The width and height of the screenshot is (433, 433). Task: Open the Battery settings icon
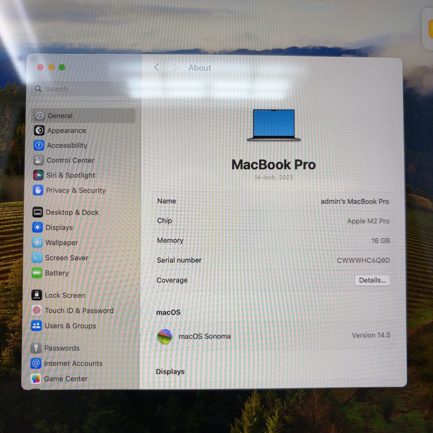(x=37, y=273)
